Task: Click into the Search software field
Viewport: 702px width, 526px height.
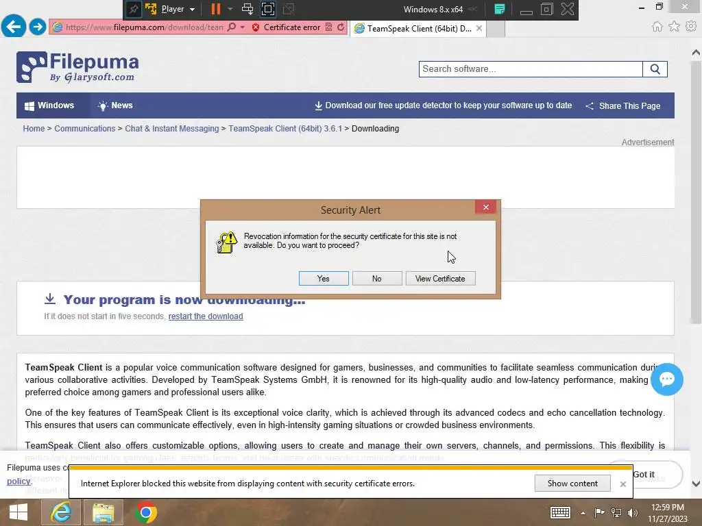Action: 531,69
